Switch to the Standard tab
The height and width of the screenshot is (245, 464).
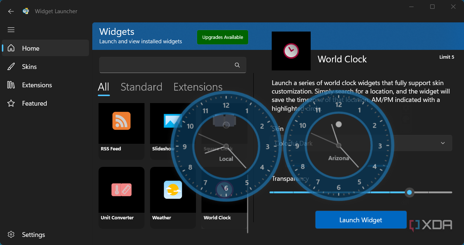click(141, 87)
